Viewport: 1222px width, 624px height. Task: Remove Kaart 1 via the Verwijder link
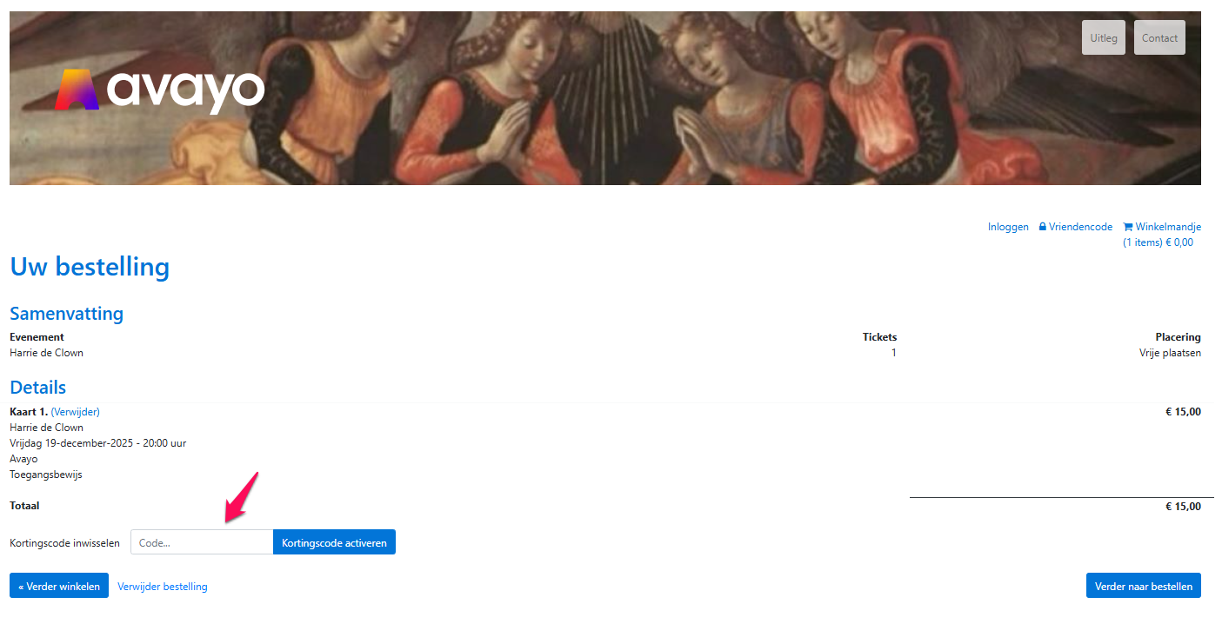76,412
